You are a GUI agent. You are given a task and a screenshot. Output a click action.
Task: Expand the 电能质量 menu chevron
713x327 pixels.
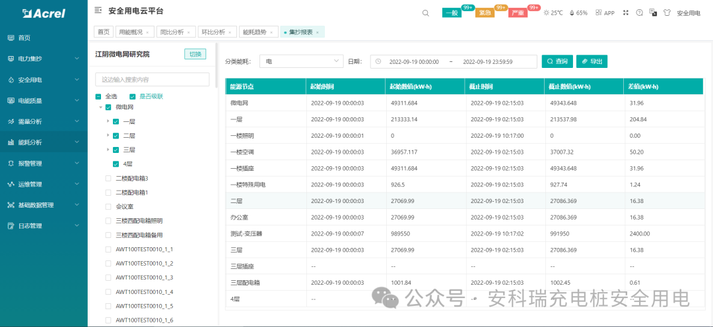point(77,100)
